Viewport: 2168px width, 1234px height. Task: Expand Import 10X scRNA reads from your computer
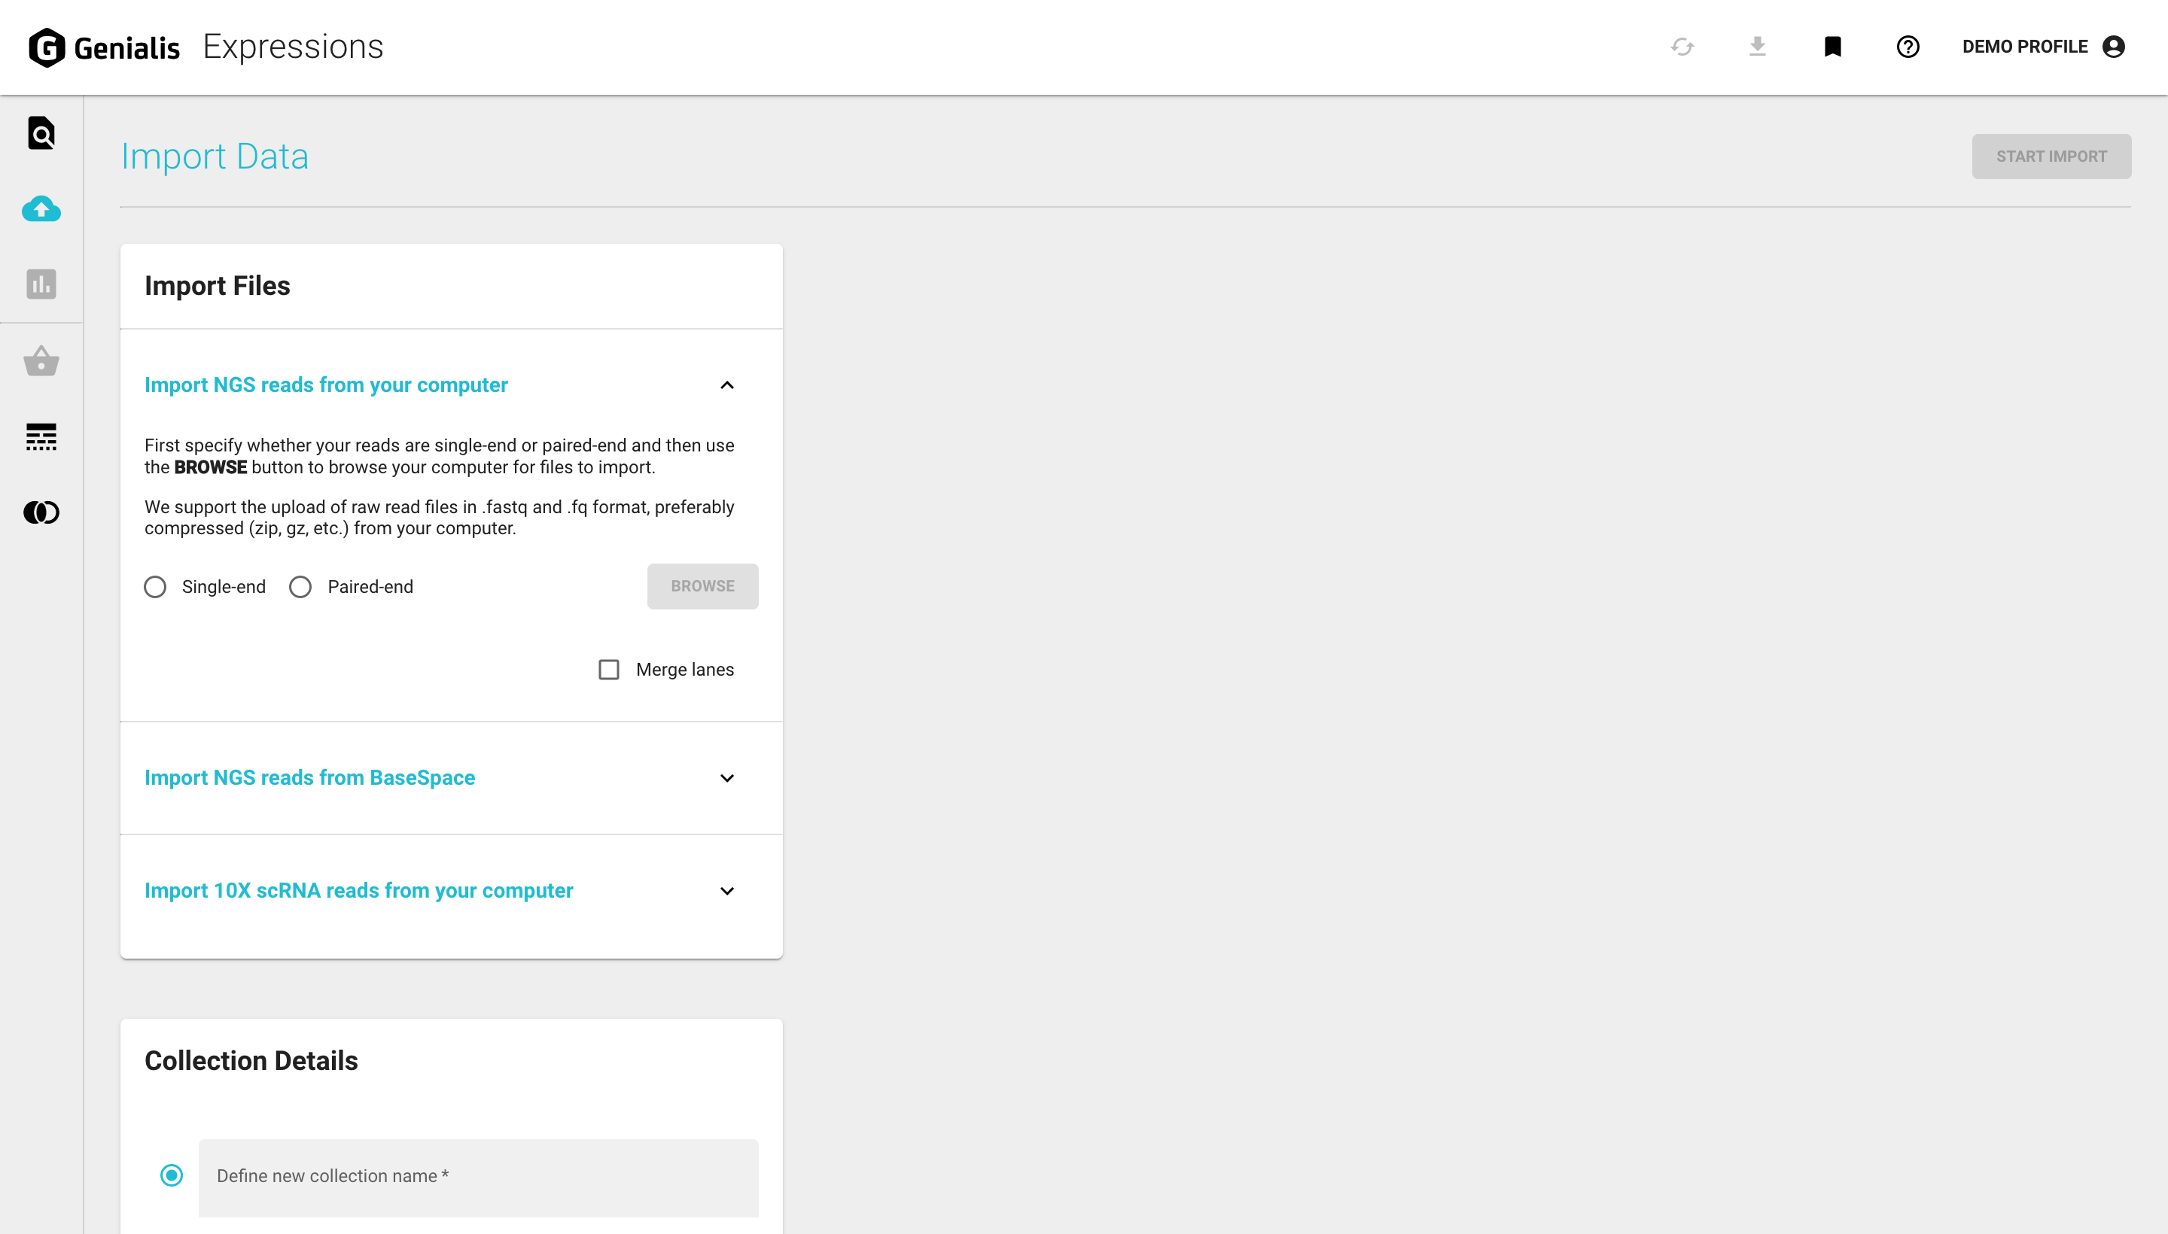coord(726,891)
